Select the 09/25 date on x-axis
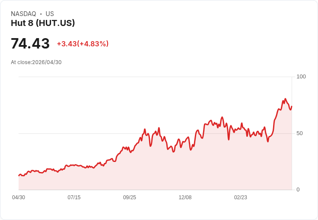Screen dimensions: 318x220 tap(130, 197)
